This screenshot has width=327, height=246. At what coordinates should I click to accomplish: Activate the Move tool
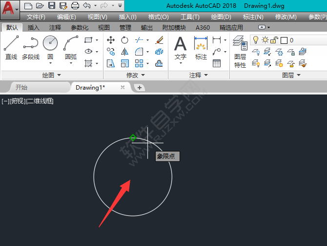tap(110, 40)
